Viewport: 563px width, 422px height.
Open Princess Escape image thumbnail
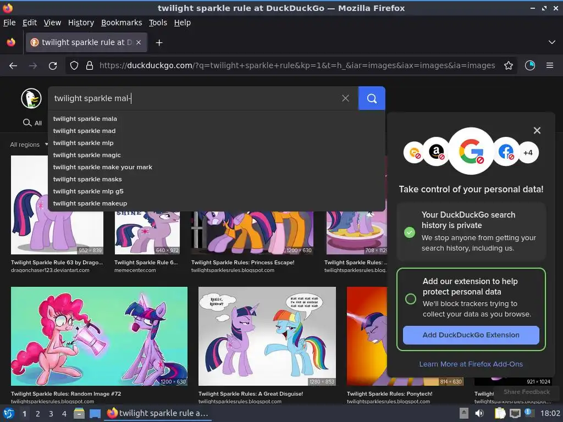point(252,233)
